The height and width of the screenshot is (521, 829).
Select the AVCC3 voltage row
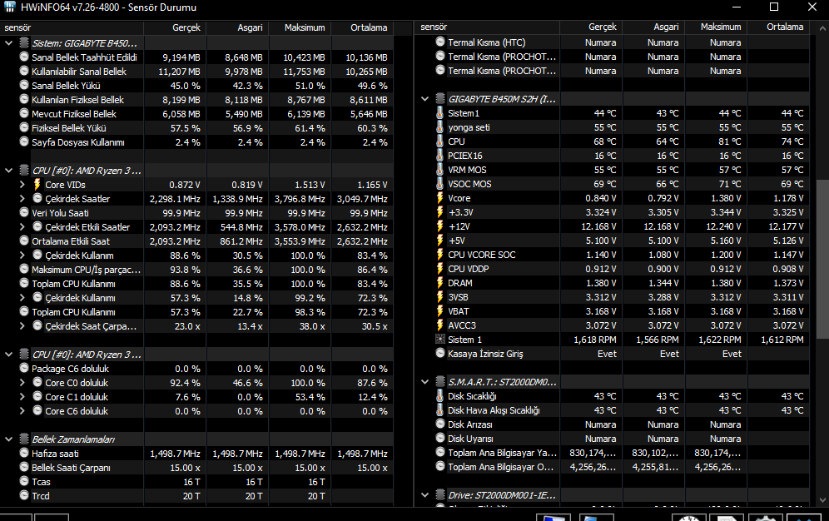tap(613, 325)
